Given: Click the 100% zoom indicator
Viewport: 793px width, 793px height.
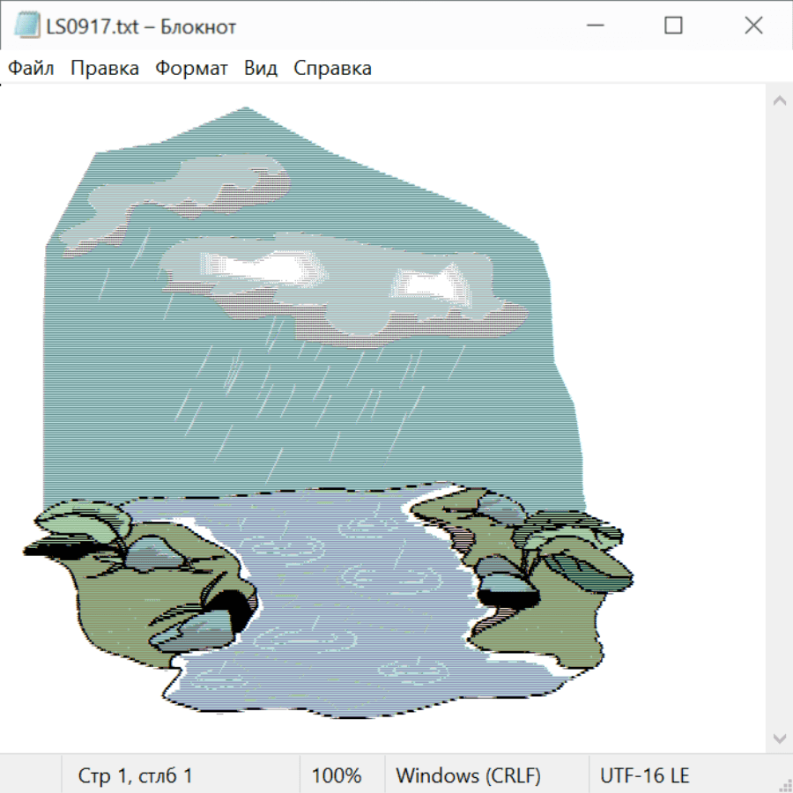Looking at the screenshot, I should tap(337, 776).
